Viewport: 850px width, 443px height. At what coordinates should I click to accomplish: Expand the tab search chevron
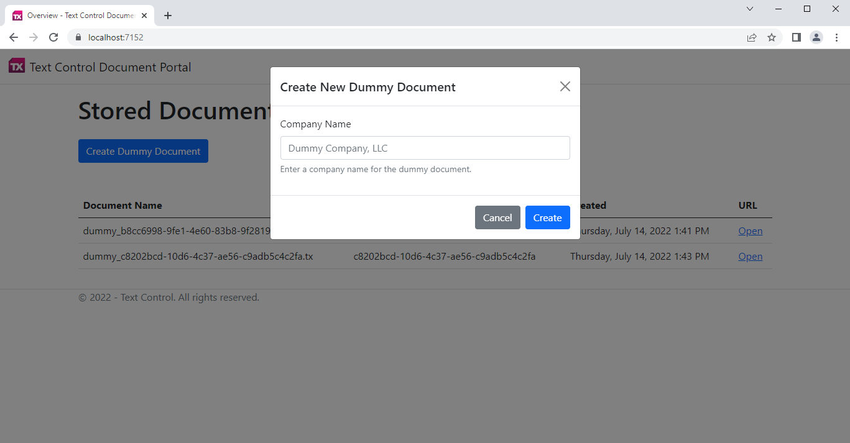[750, 9]
